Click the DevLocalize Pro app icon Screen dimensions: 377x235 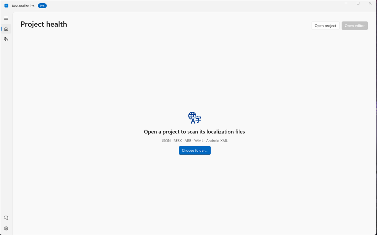6,6
